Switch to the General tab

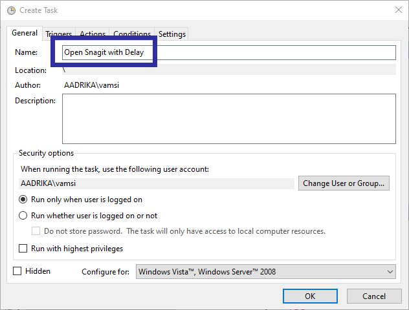tap(25, 33)
